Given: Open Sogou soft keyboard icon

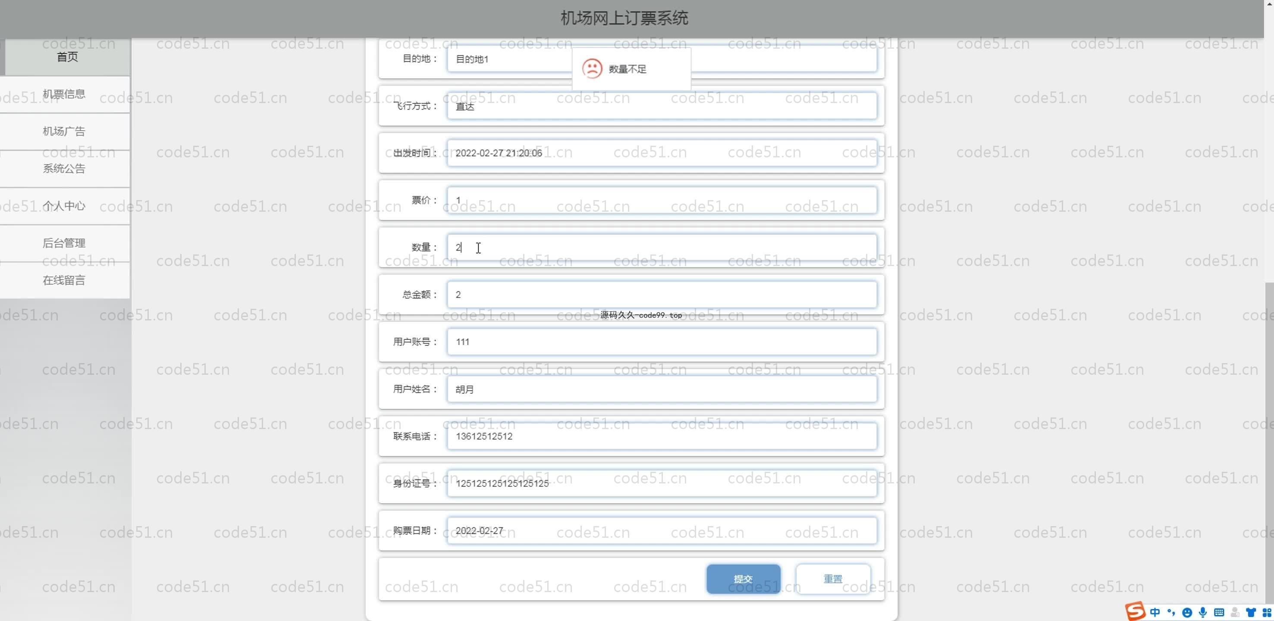Looking at the screenshot, I should 1219,613.
